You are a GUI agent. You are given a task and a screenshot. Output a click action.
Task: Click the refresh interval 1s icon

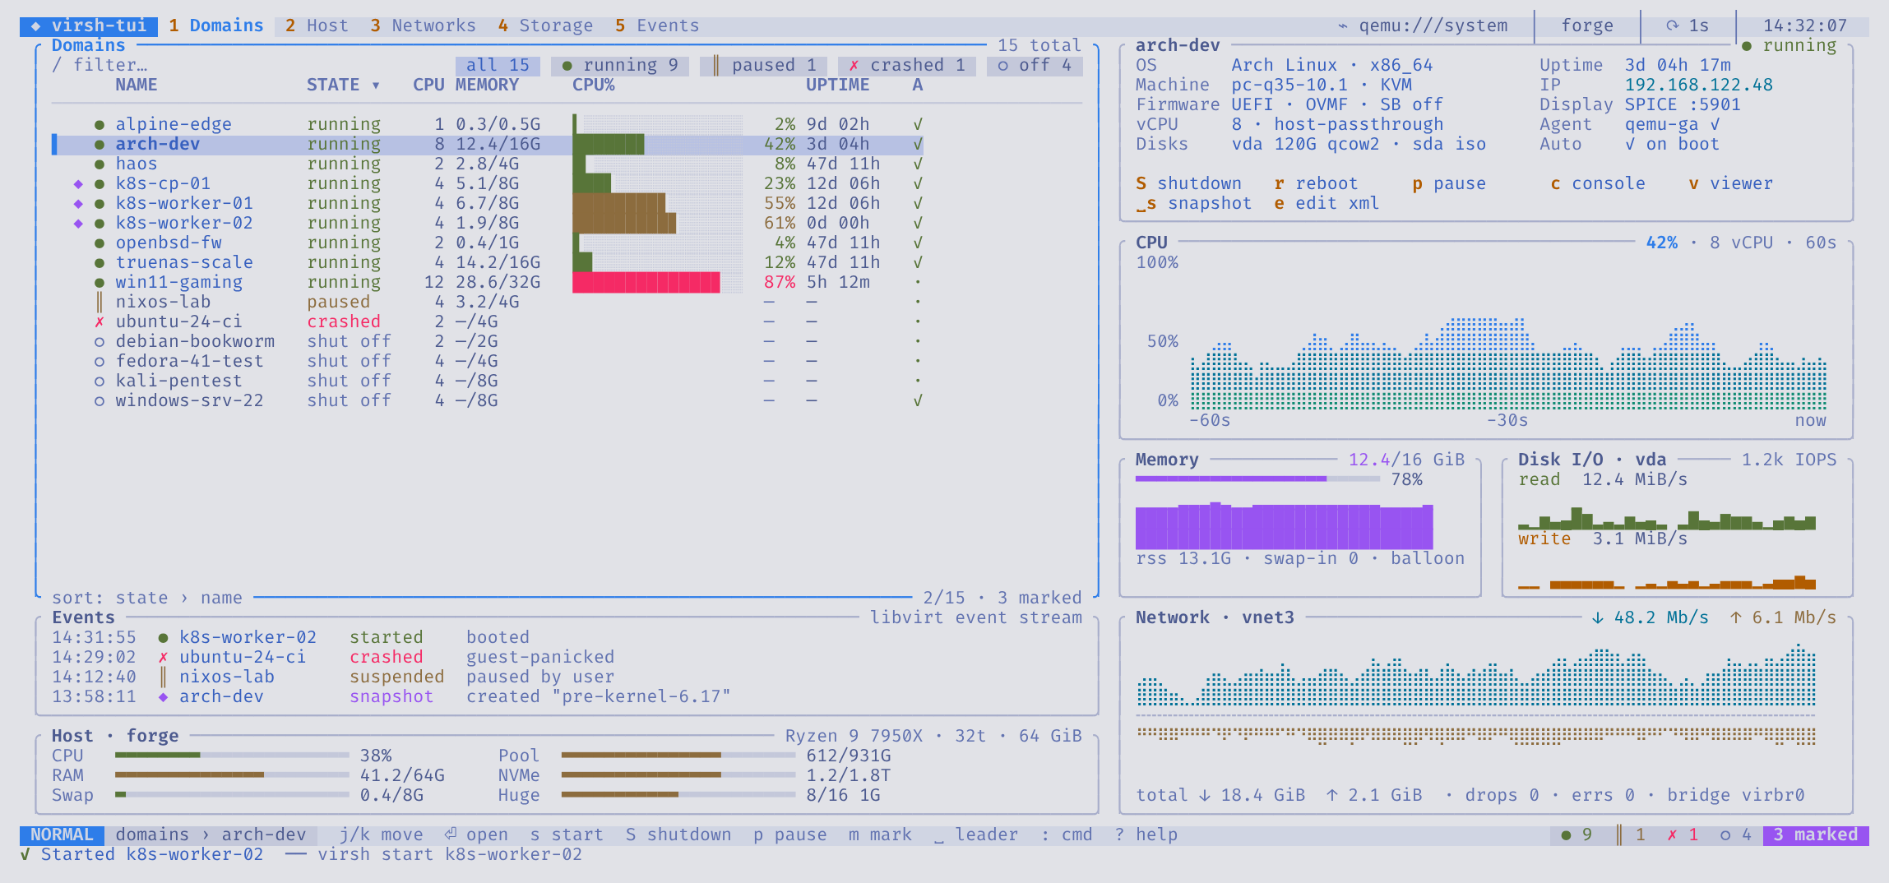(x=1672, y=25)
